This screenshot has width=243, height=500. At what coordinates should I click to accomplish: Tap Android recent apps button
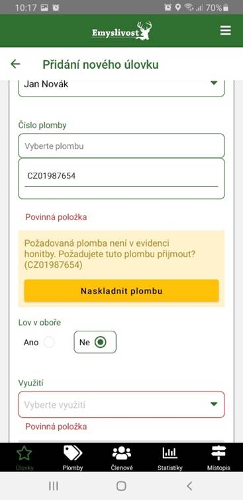(54, 486)
